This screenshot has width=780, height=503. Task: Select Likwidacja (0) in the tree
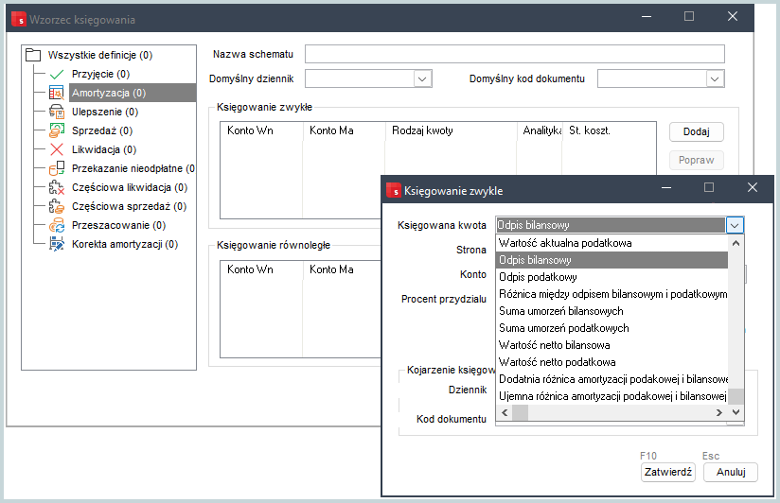(x=104, y=149)
